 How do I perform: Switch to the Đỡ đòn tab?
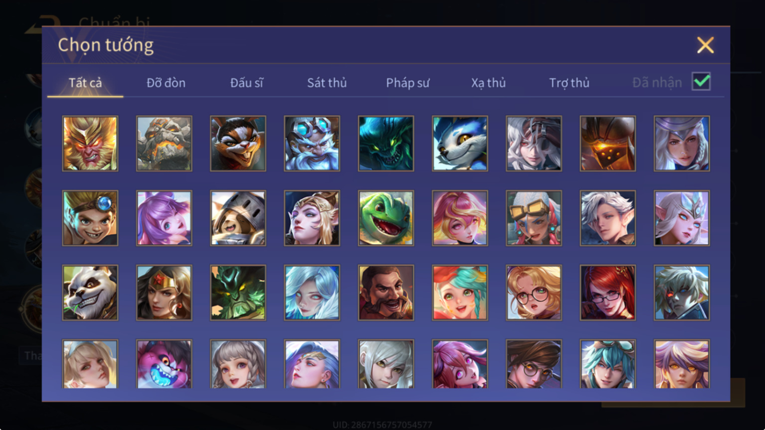[x=166, y=83]
